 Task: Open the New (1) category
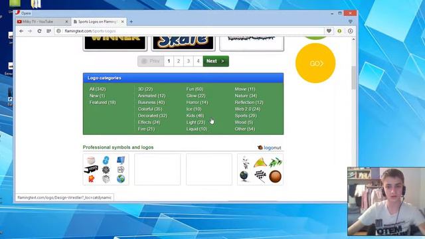coord(97,96)
